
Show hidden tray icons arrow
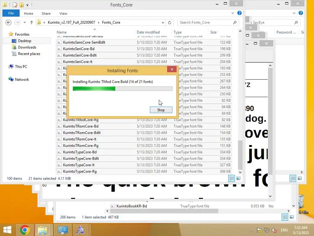252,230
